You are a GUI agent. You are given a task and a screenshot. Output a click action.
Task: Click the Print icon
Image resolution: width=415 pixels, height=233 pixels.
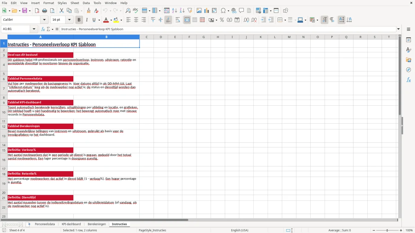[x=45, y=11]
